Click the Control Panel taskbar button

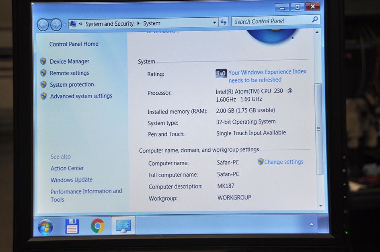pyautogui.click(x=123, y=226)
